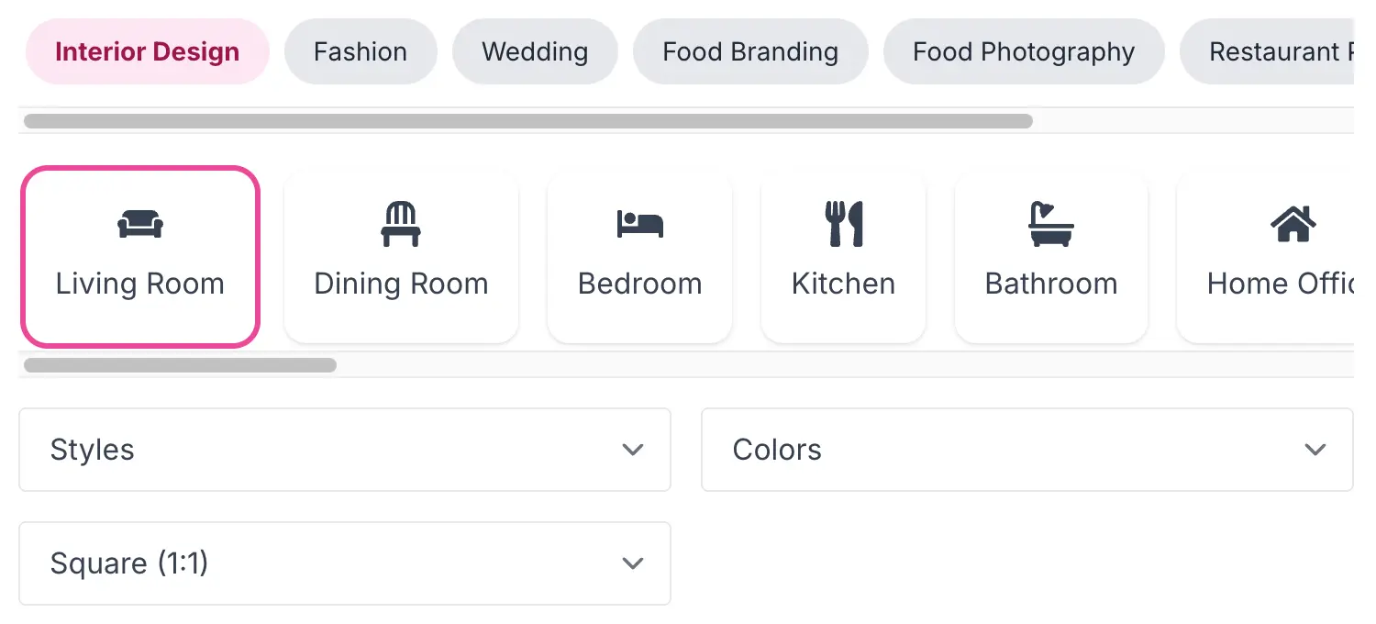1376x624 pixels.
Task: Switch to the Food Branding tab
Action: [750, 51]
